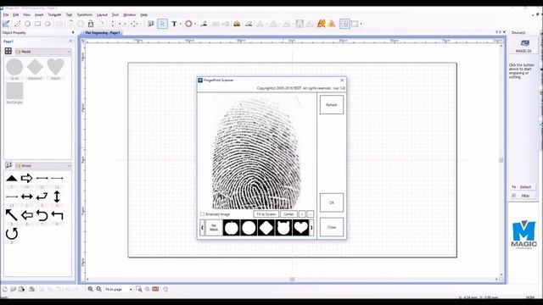Open the Edit menu
543x305 pixels.
tap(16, 15)
